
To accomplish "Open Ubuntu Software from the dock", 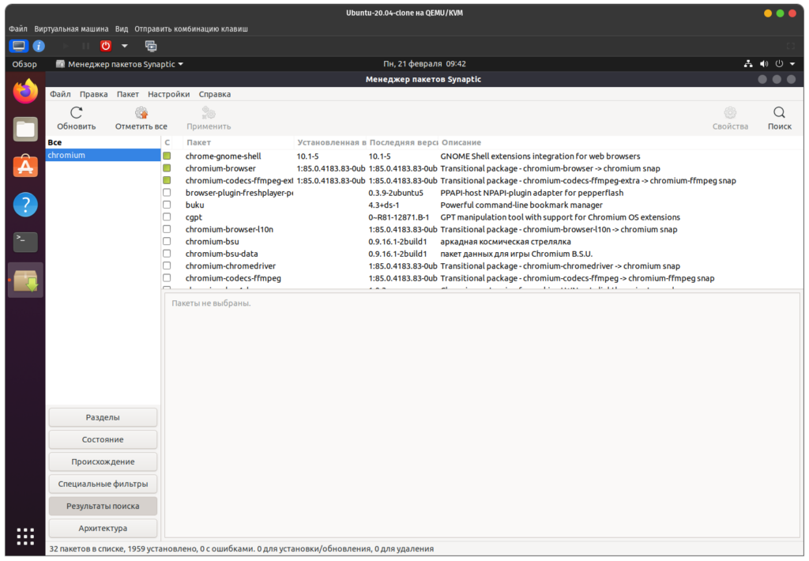I will [x=25, y=167].
